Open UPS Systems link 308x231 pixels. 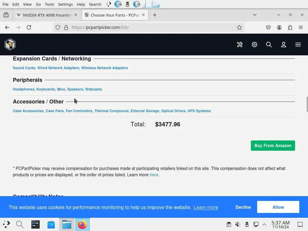pos(199,111)
